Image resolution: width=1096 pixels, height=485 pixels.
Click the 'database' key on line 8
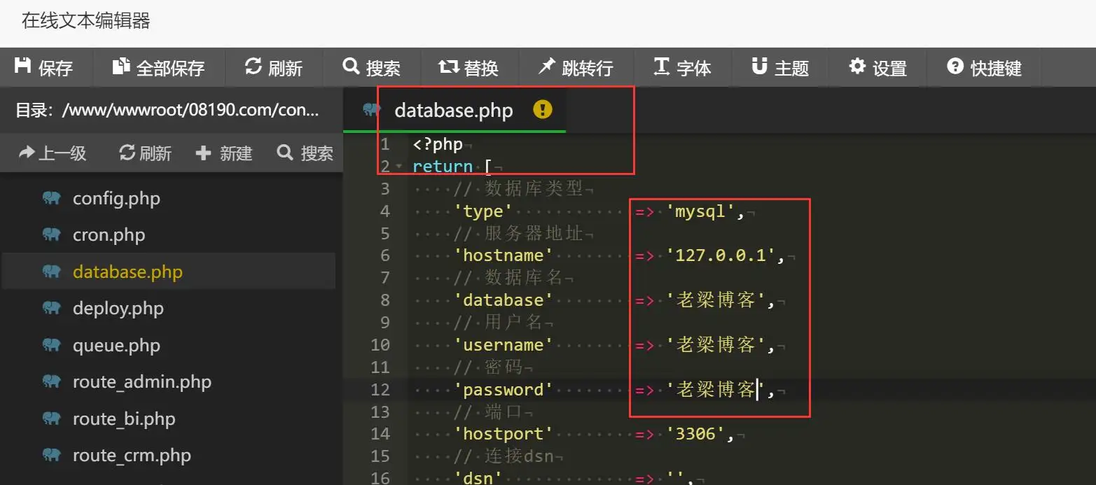point(504,300)
